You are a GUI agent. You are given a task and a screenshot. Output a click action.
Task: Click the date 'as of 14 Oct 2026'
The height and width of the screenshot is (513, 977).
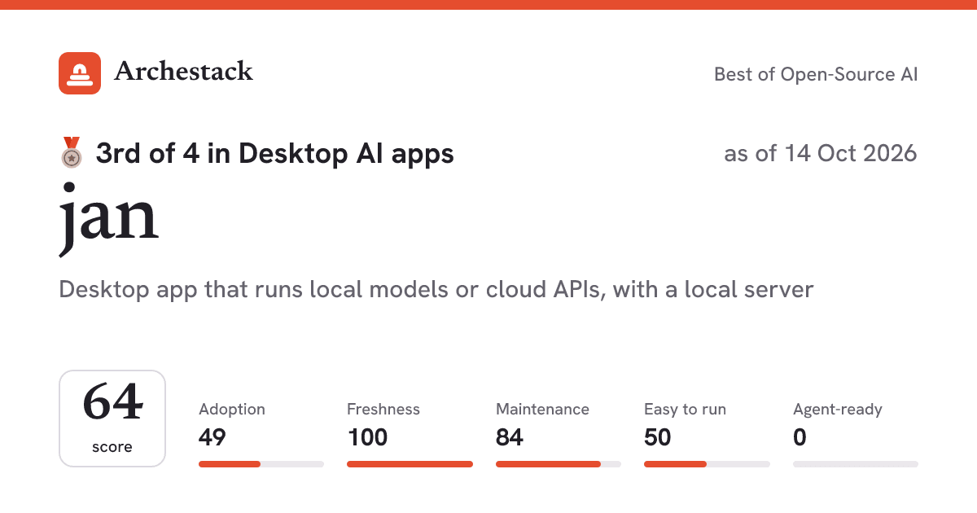pos(821,153)
